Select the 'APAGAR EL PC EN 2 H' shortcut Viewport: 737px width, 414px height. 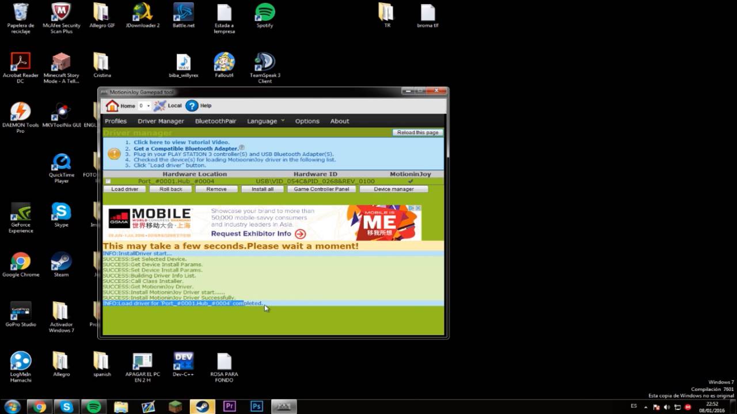point(142,367)
